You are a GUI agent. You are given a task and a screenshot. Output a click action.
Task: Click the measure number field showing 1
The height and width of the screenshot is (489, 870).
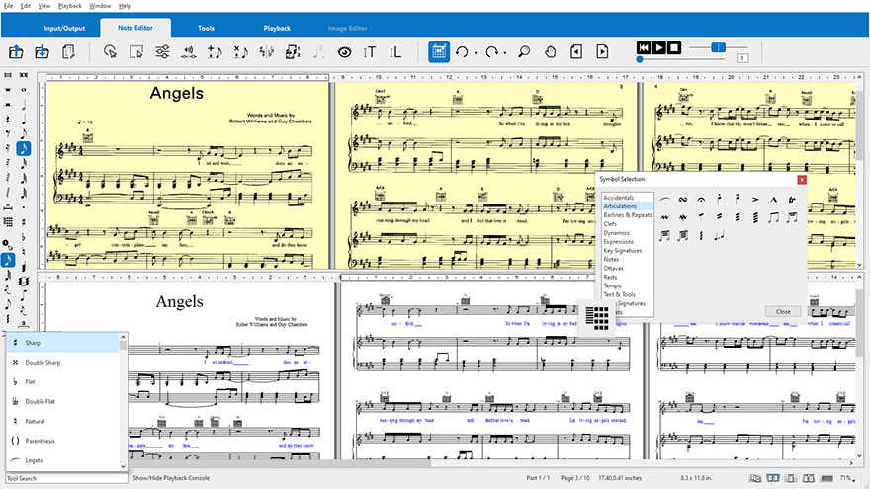(x=742, y=58)
